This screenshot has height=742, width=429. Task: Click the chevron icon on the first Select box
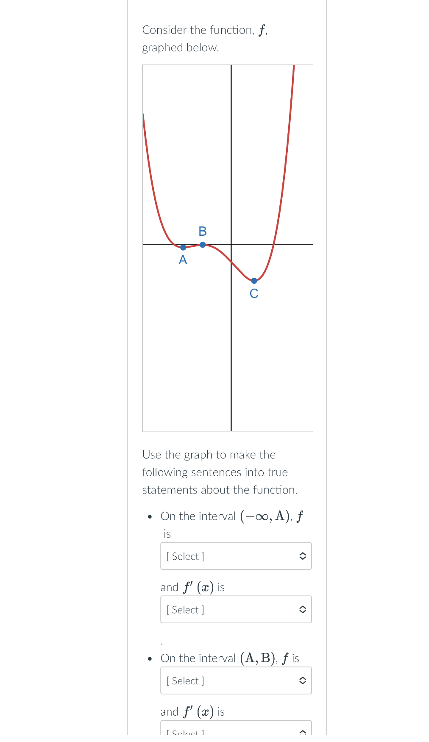(x=302, y=556)
